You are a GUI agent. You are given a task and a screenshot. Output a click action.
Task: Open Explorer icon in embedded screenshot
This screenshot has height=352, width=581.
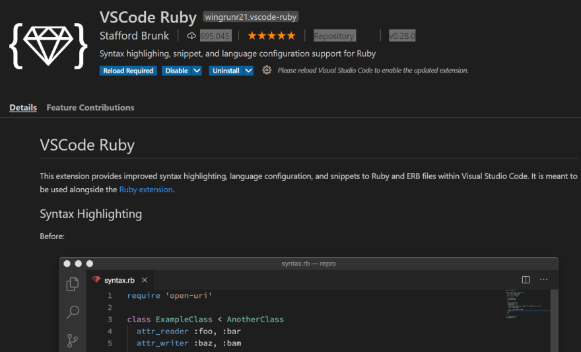(72, 284)
